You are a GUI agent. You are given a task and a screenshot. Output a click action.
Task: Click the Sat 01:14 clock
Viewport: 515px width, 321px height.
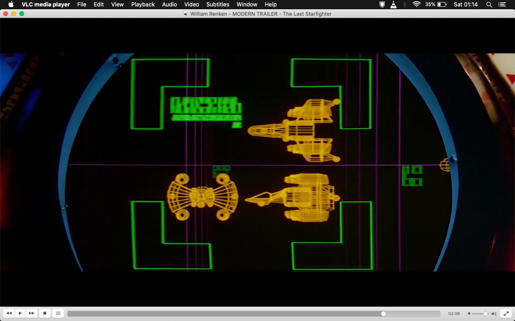466,4
